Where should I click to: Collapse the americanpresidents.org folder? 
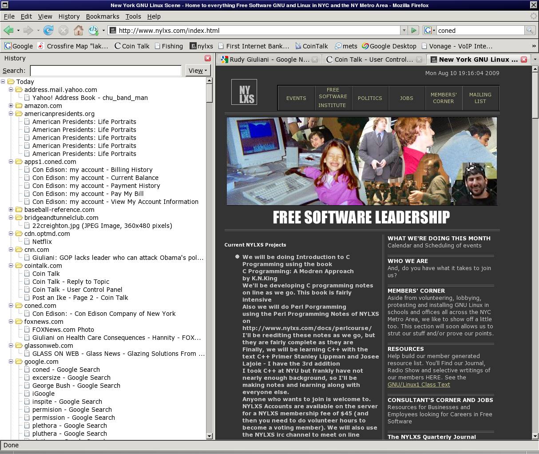11,114
